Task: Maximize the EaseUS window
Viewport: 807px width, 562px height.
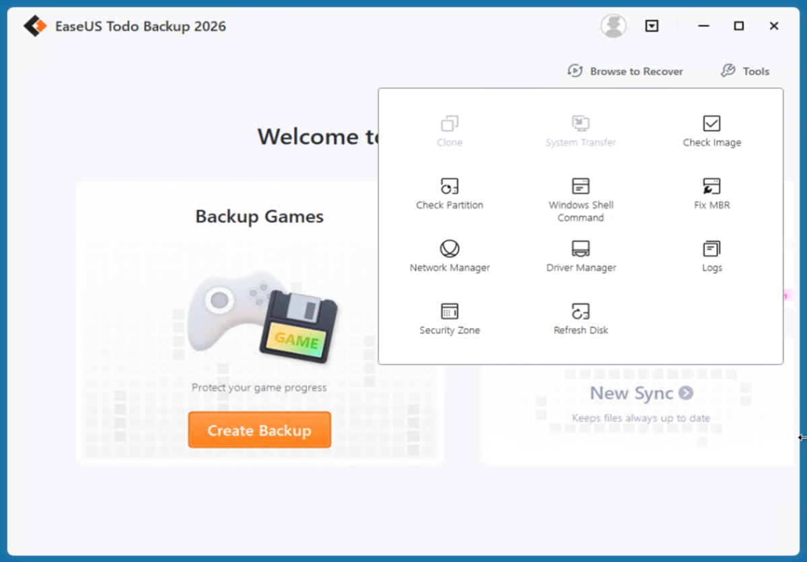Action: tap(738, 26)
